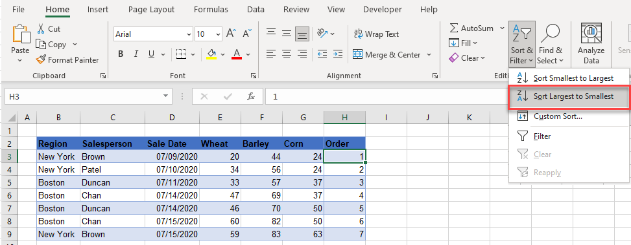Toggle Merge & Center
This screenshot has height=245, width=631.
click(387, 54)
